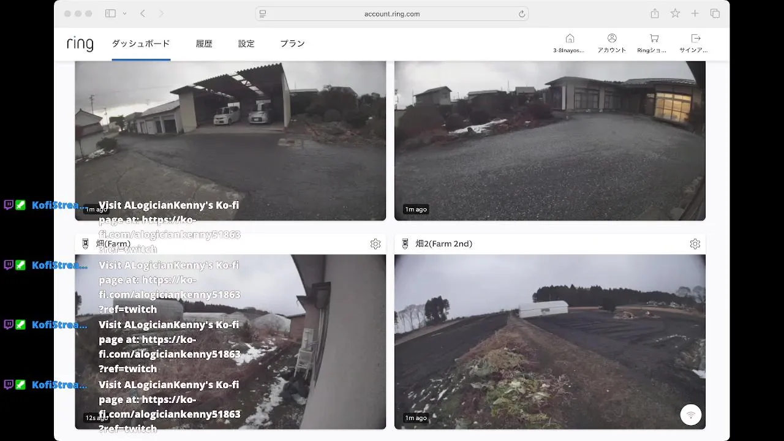The width and height of the screenshot is (784, 441).
Task: Open the 畑2(Farm 2nd) camera snapshot
Action: pos(550,342)
